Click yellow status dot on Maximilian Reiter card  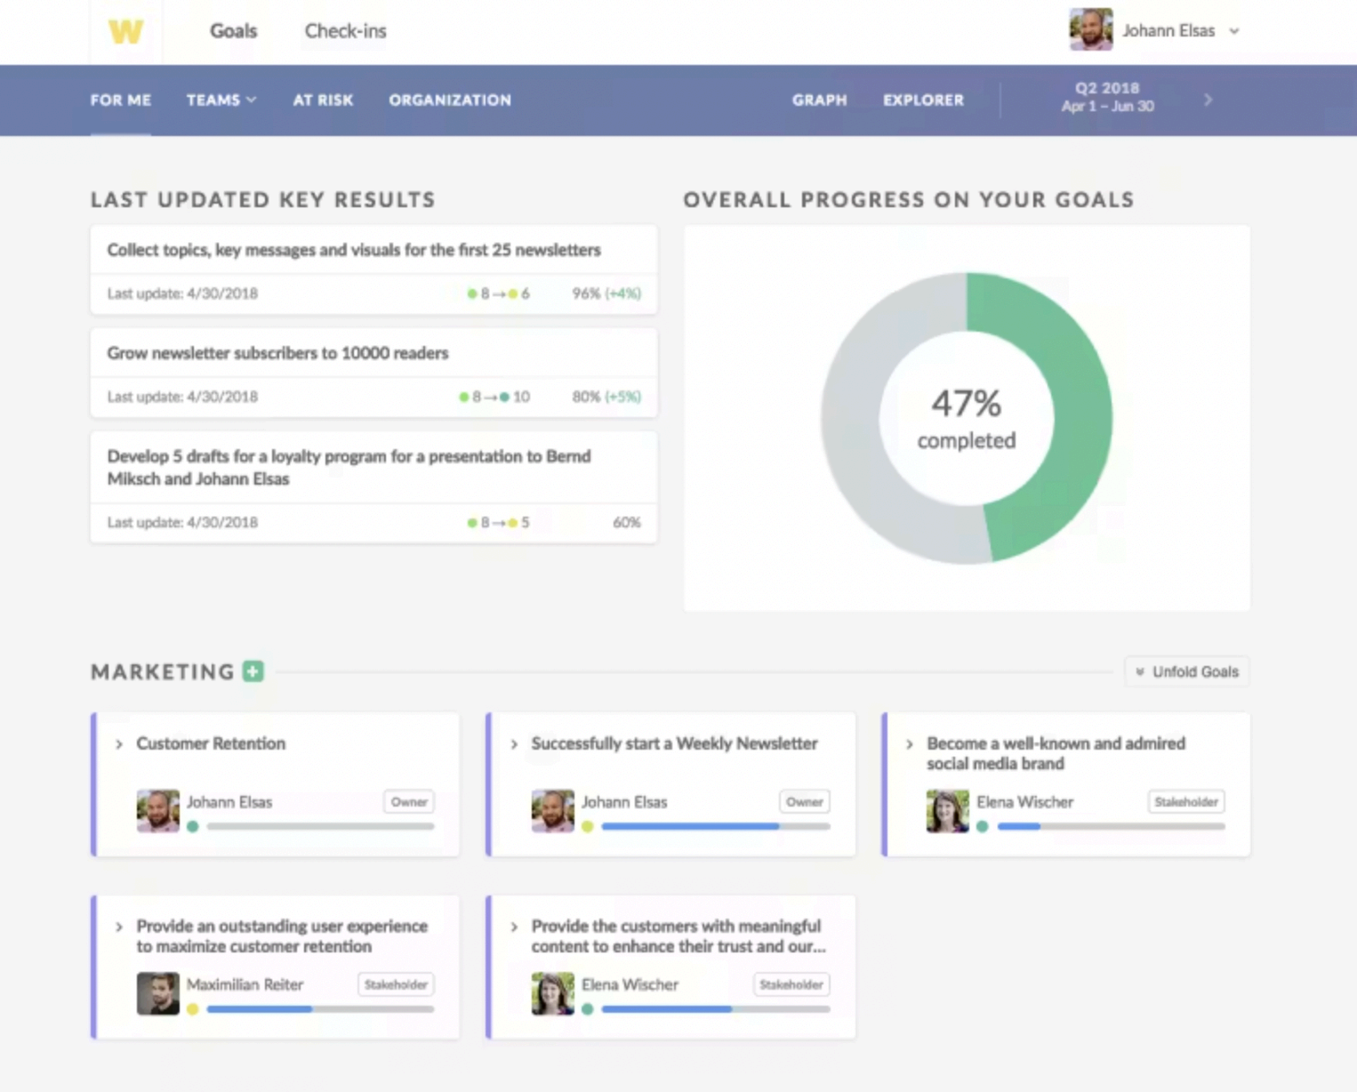pos(193,1009)
